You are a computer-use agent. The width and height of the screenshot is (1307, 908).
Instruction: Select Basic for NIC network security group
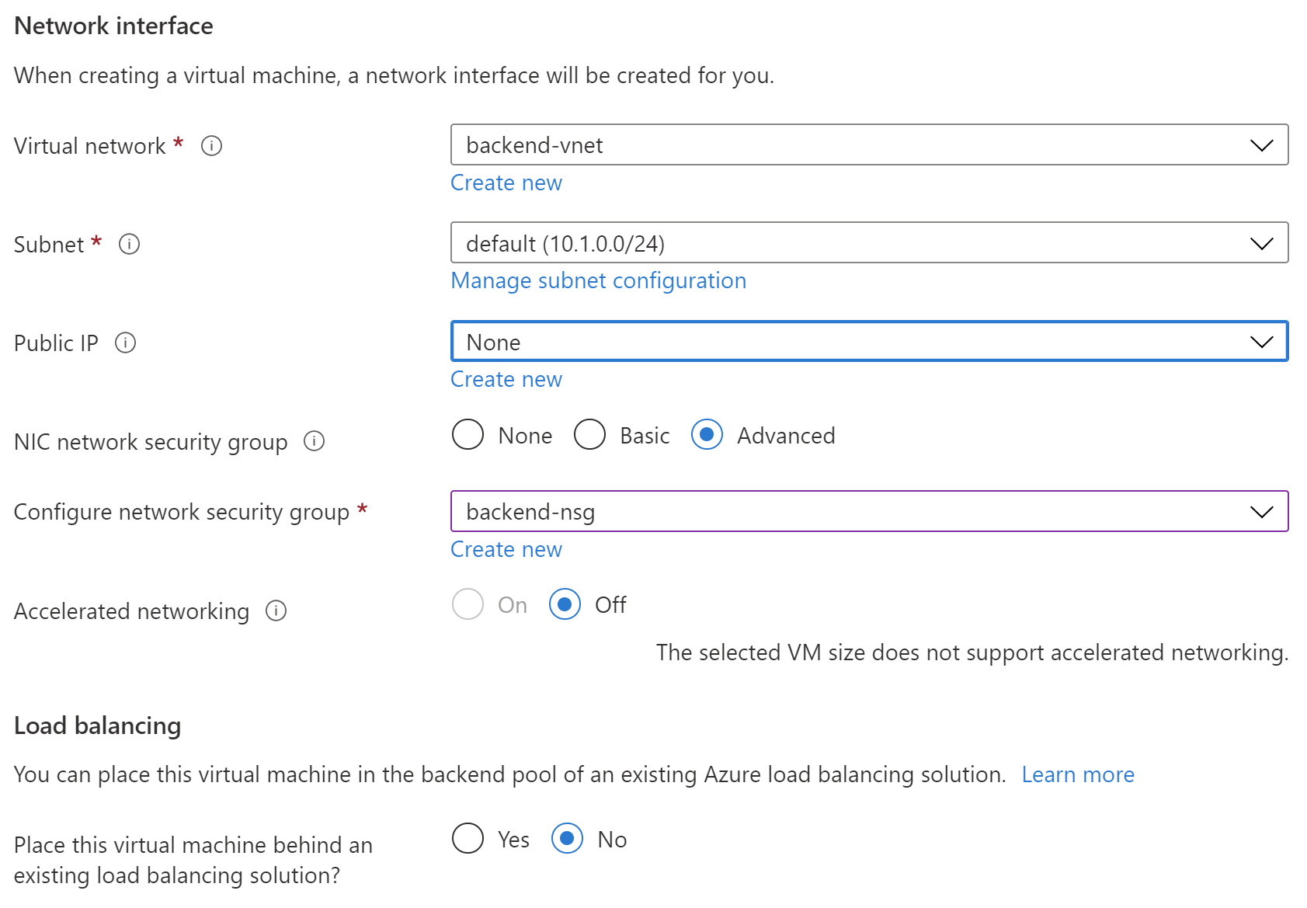tap(589, 435)
